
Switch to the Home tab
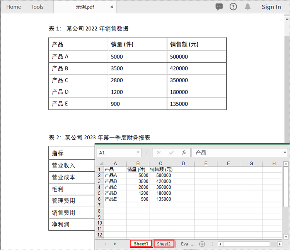click(x=14, y=7)
